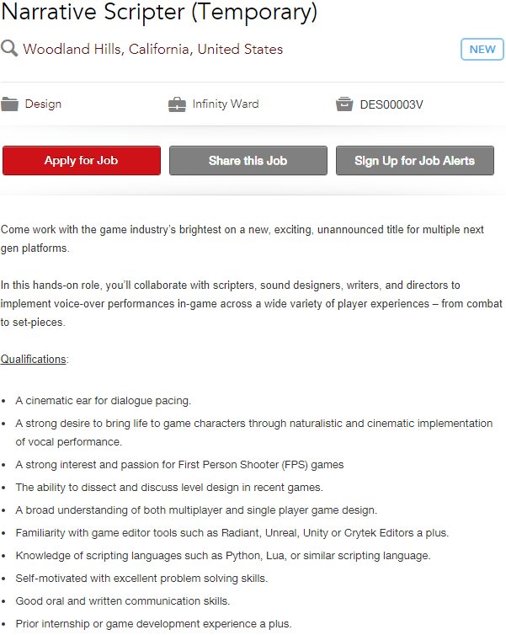Click the briefcase icon beside Infinity Ward

[x=177, y=104]
